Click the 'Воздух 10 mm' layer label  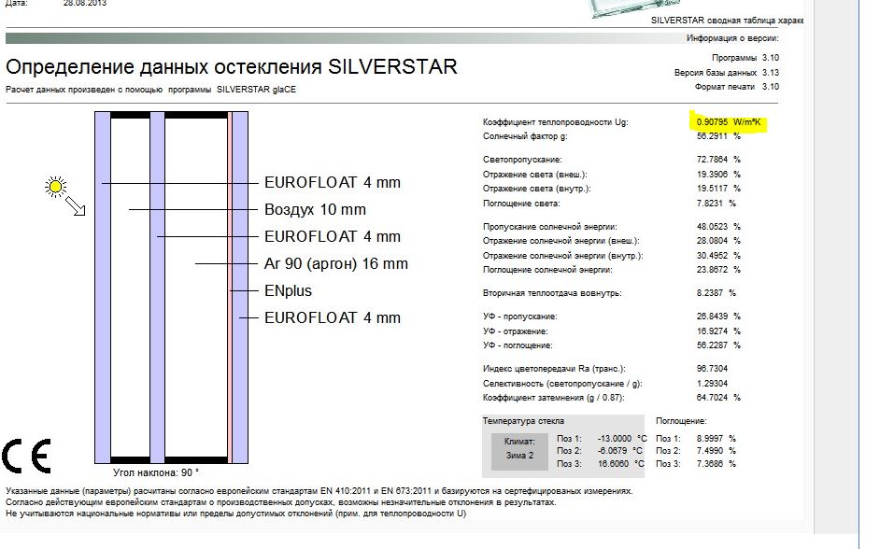(x=315, y=210)
